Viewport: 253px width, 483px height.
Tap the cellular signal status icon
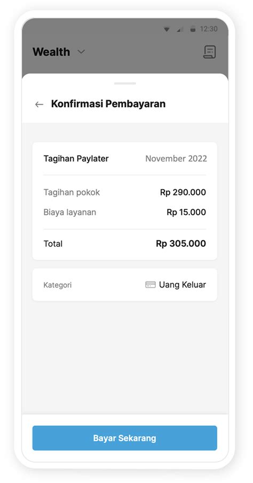click(180, 29)
